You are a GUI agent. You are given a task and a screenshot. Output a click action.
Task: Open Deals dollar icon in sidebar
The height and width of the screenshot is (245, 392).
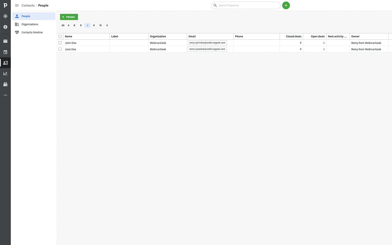(5, 27)
